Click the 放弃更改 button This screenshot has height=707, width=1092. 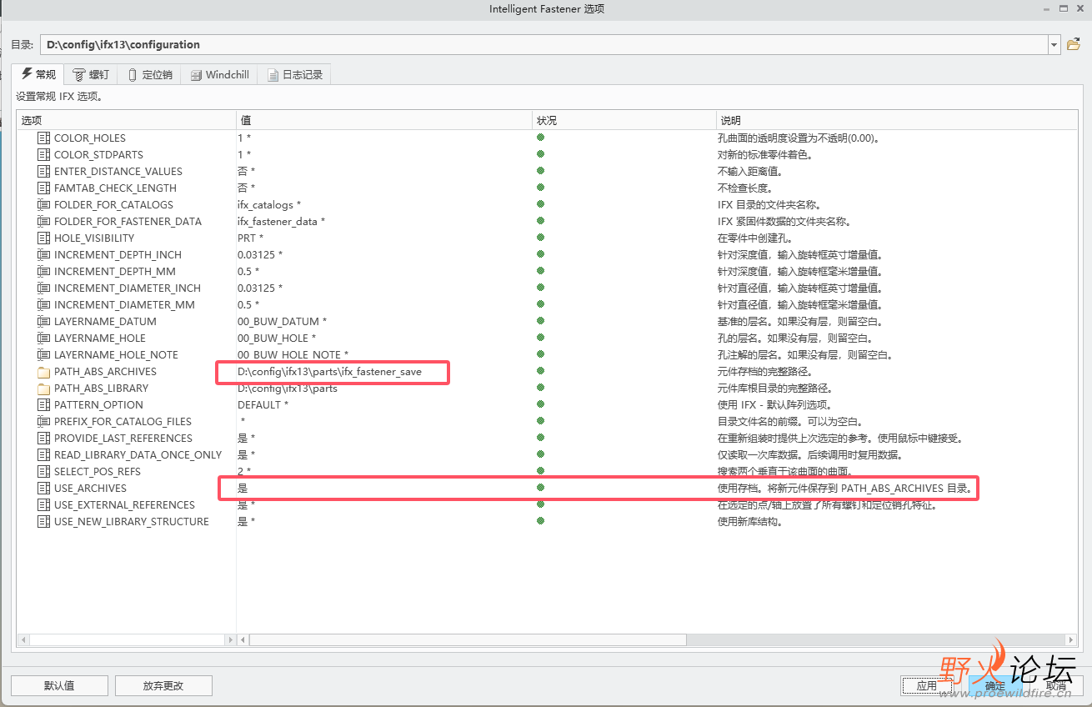[163, 685]
